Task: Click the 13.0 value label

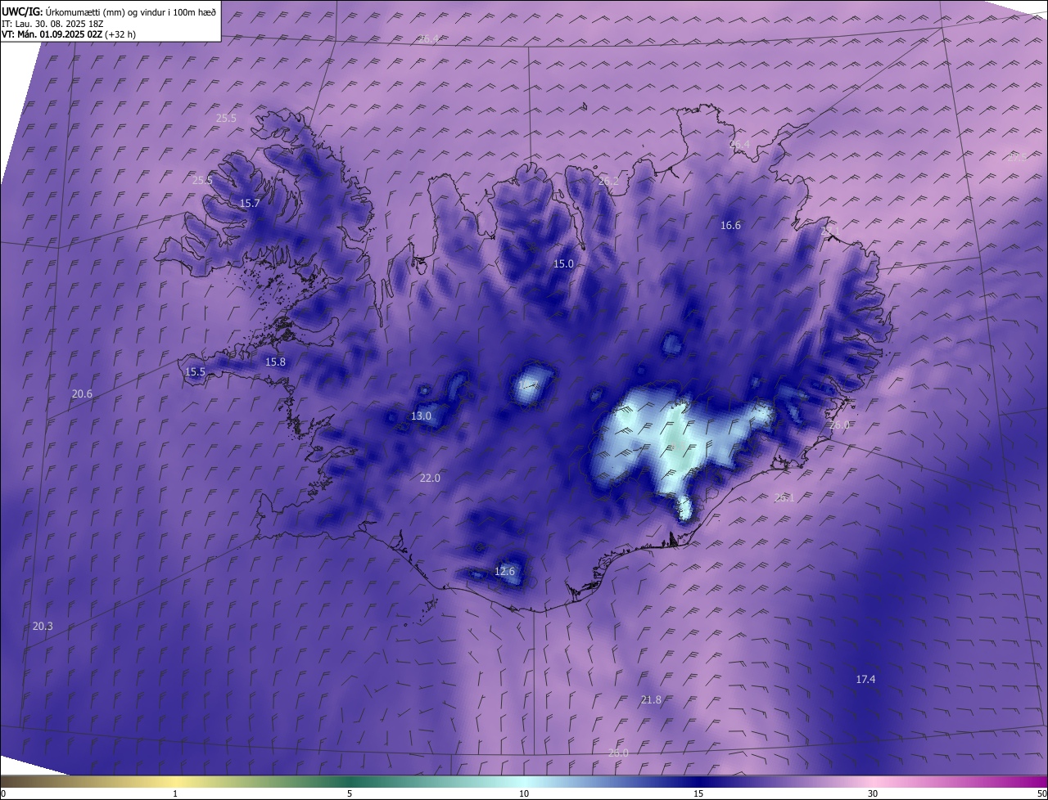Action: [421, 416]
